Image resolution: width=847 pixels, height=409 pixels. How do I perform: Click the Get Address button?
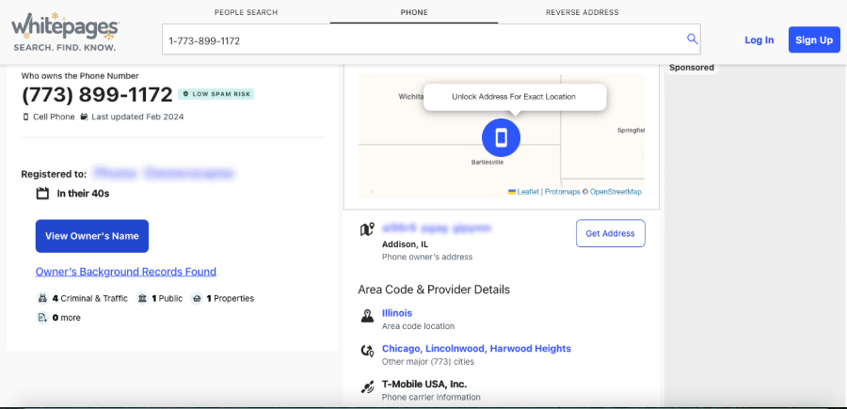click(x=611, y=233)
